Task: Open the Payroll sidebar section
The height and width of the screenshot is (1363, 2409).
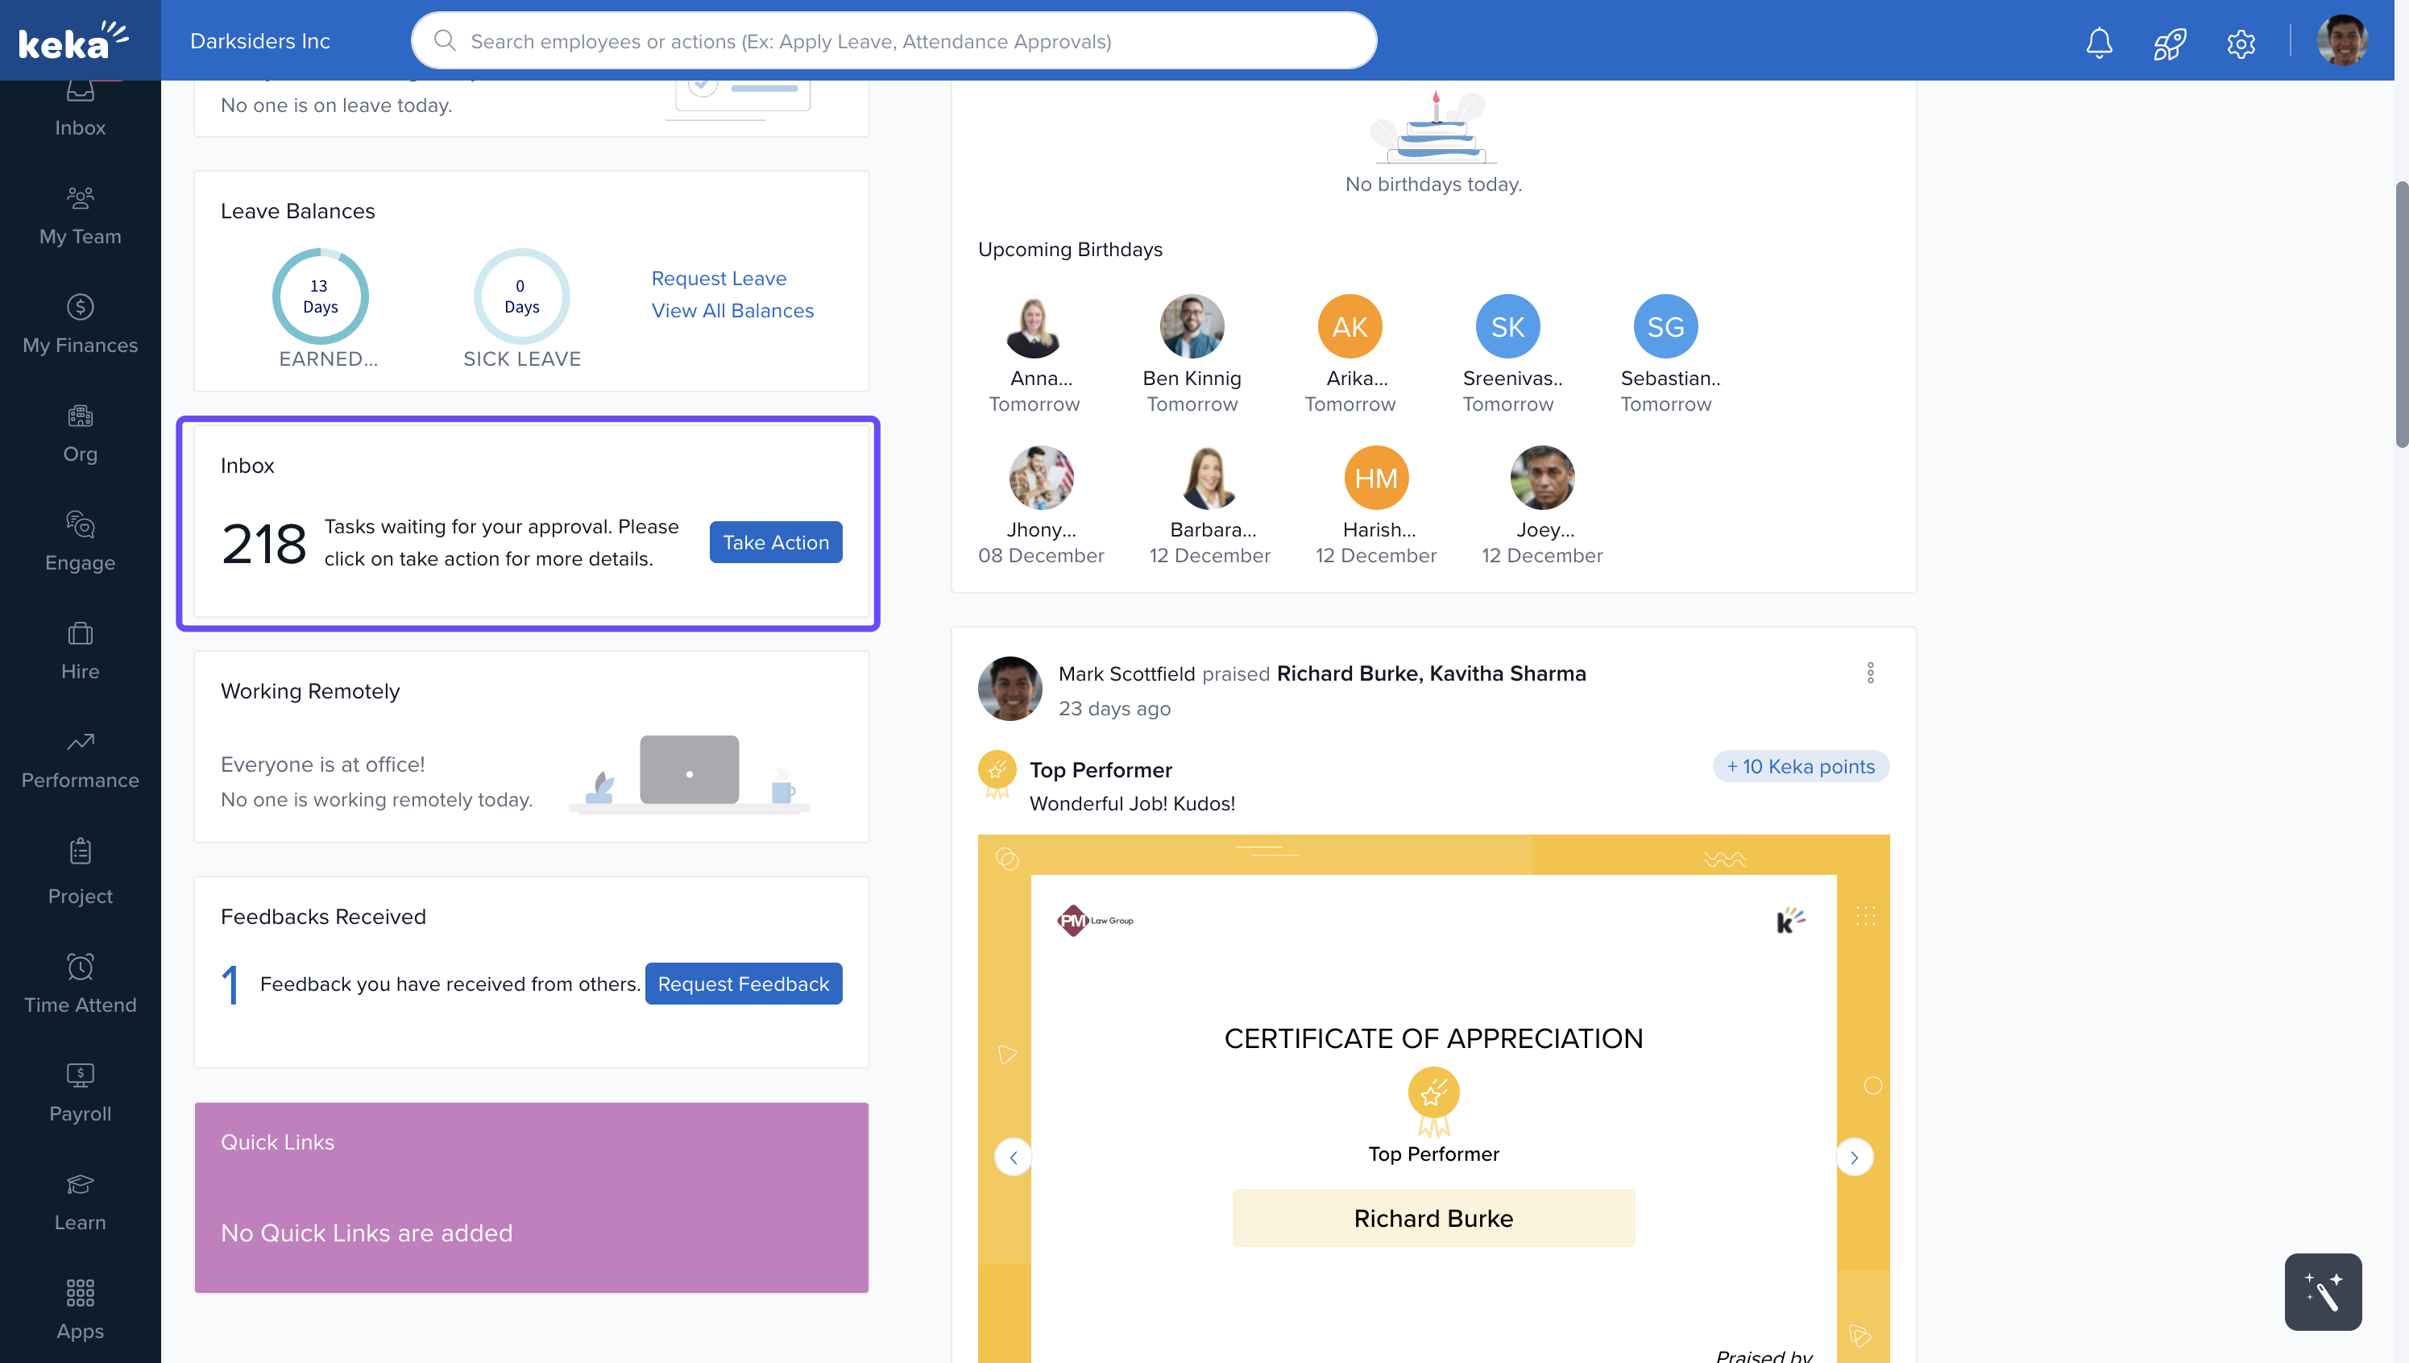Action: click(80, 1092)
